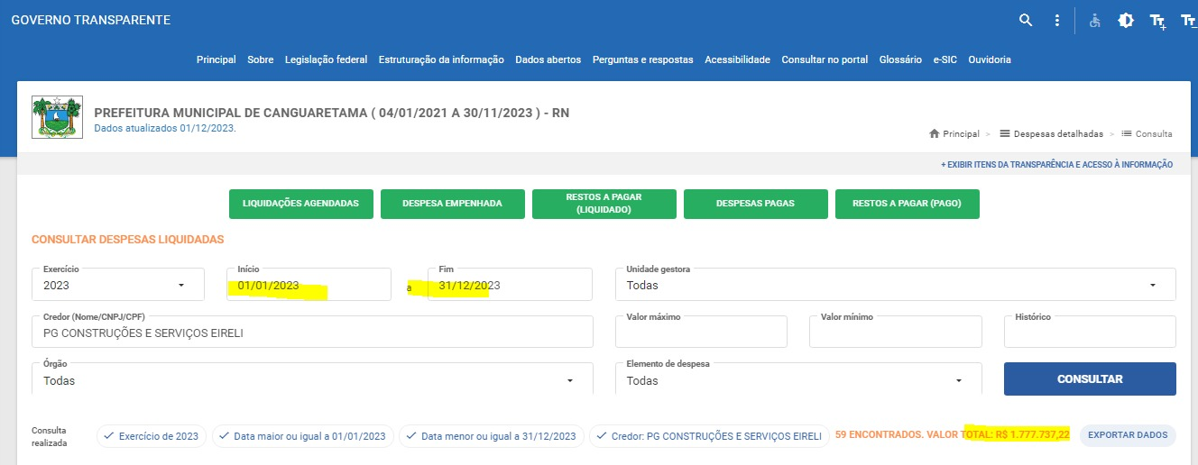Click the Exercício de 2023 filter chip
The width and height of the screenshot is (1198, 465).
[x=152, y=436]
